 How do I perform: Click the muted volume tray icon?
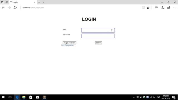(x=154, y=97)
